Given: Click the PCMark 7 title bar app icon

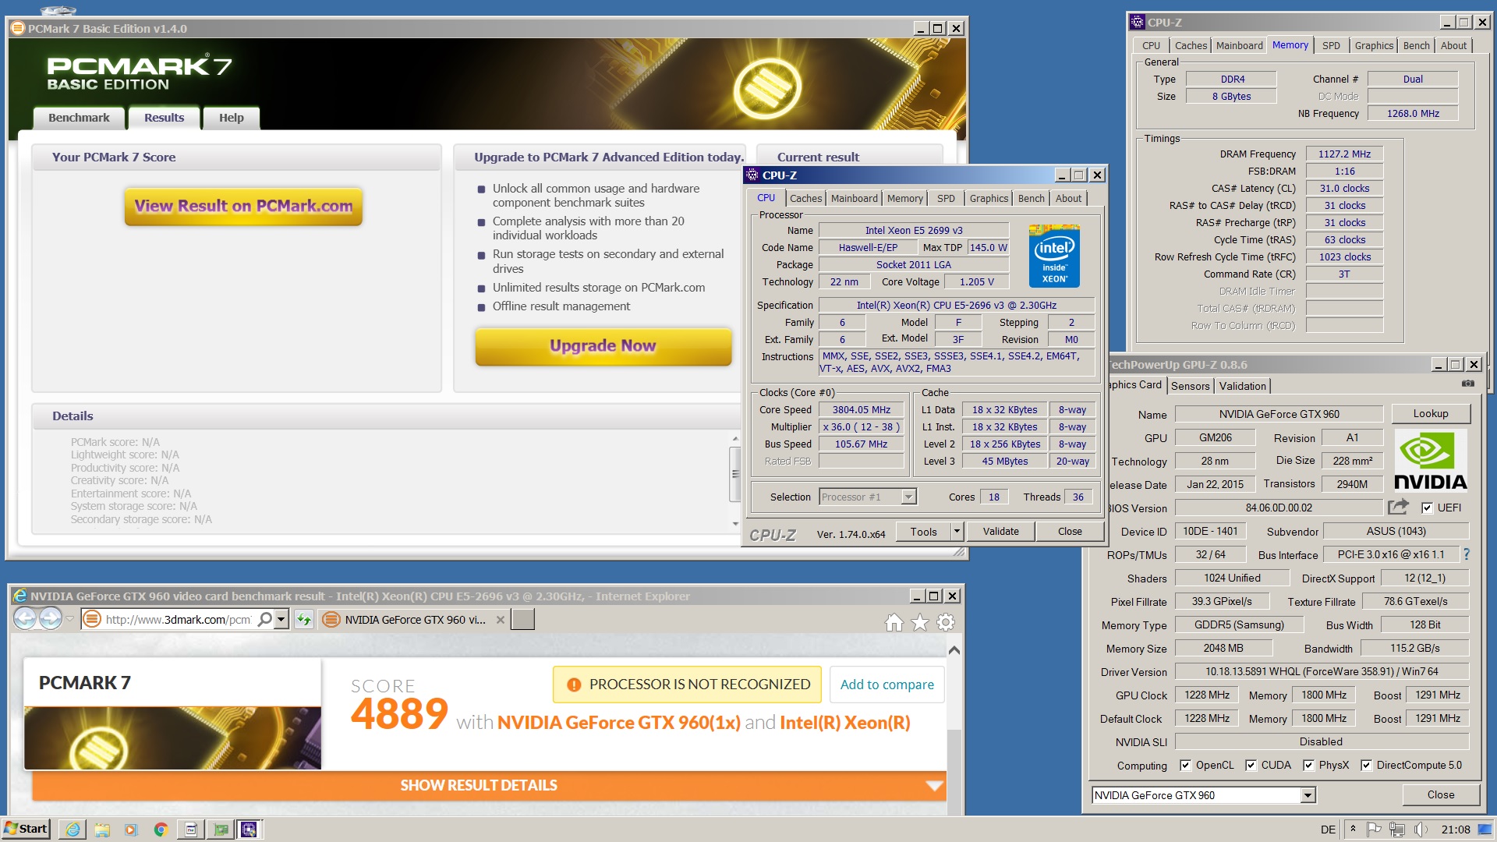Looking at the screenshot, I should [18, 28].
